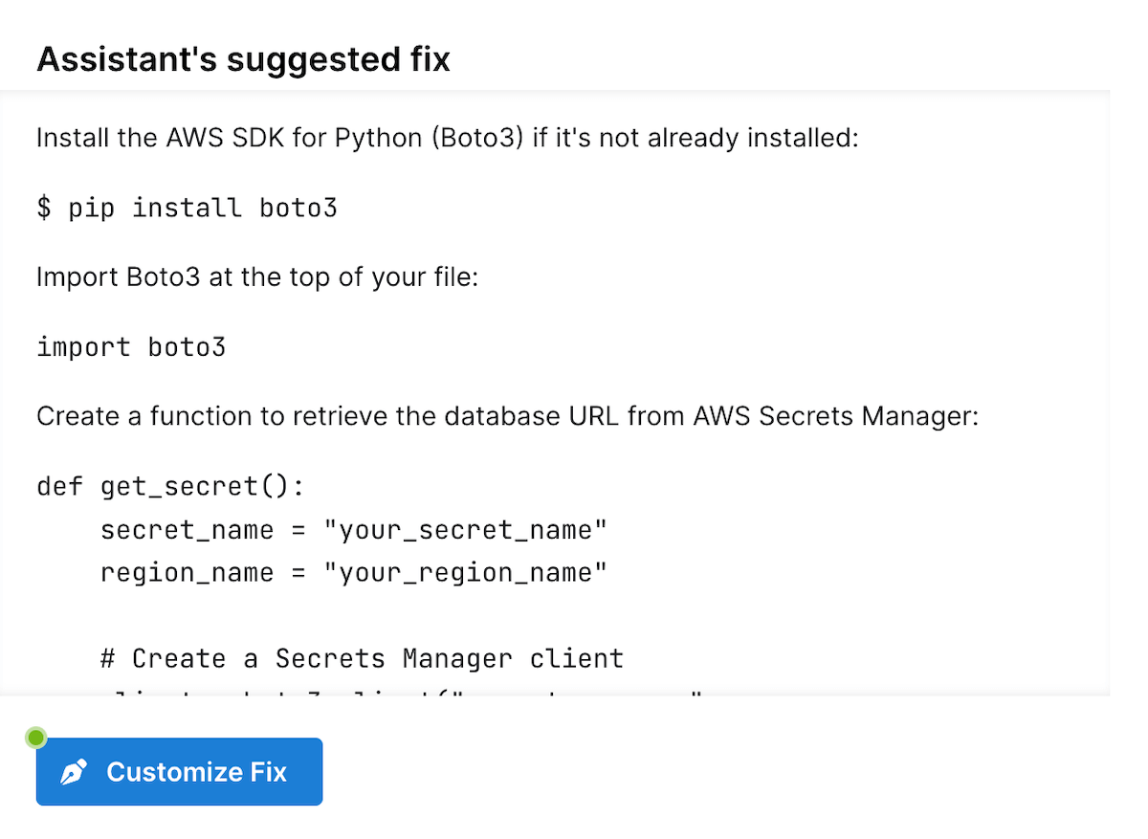Click the pen icon on Customize Fix
The image size is (1148, 839).
(75, 772)
